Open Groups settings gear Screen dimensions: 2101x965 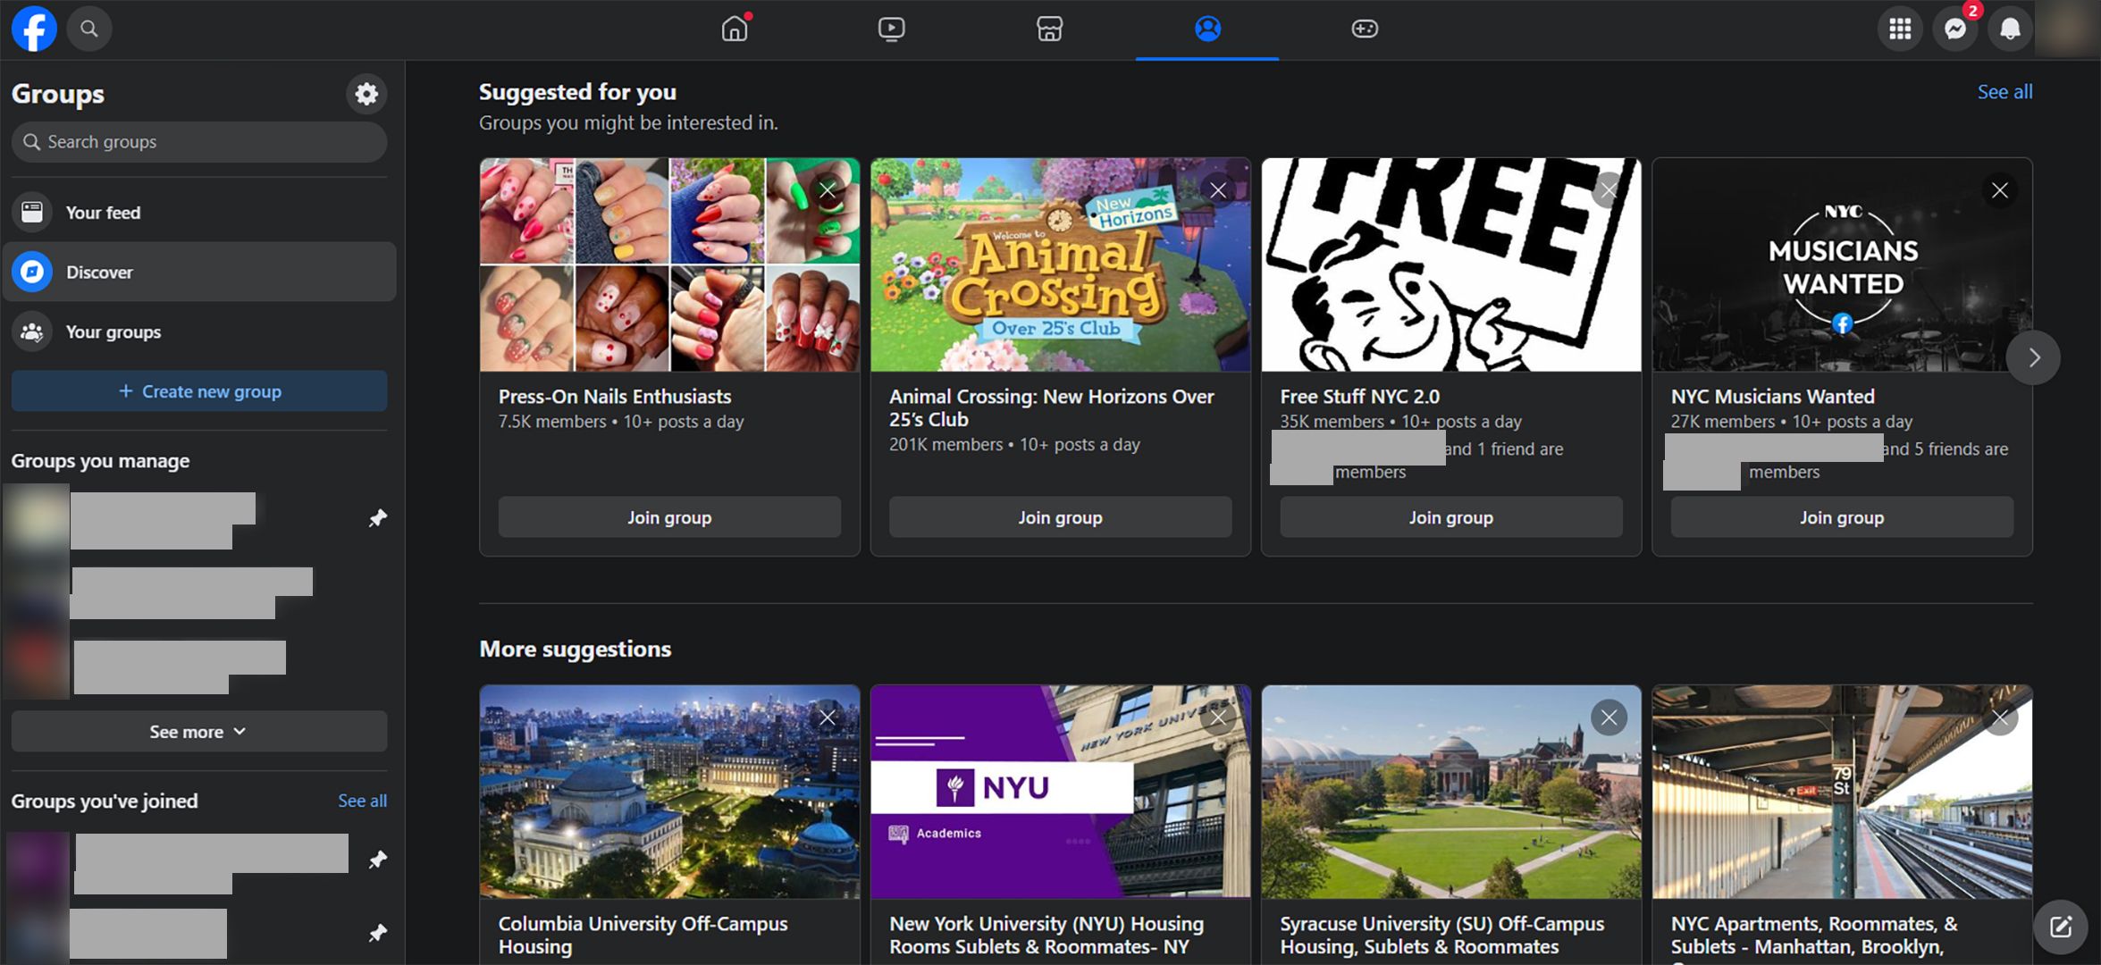pyautogui.click(x=366, y=94)
